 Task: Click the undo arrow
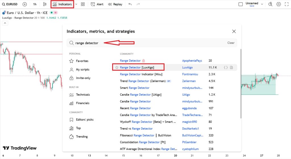[x=130, y=4]
